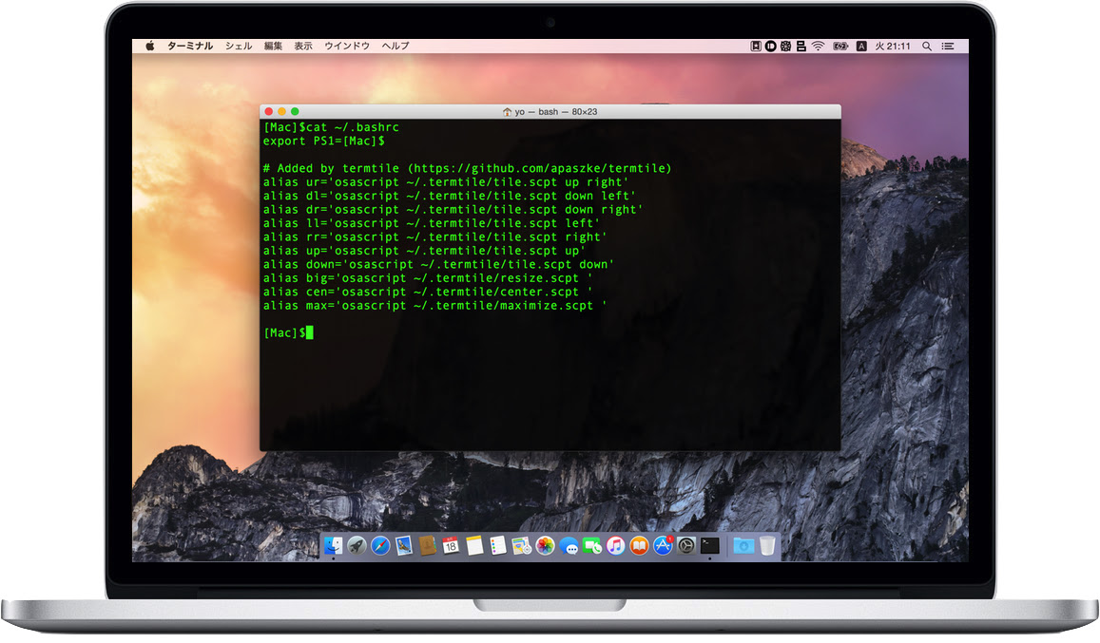Minimize Terminal with yellow button

tap(282, 111)
